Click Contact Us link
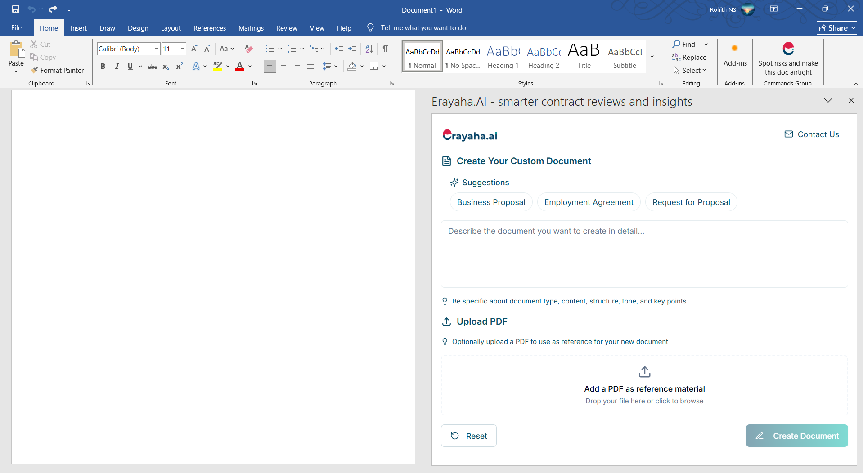The image size is (863, 473). 812,134
